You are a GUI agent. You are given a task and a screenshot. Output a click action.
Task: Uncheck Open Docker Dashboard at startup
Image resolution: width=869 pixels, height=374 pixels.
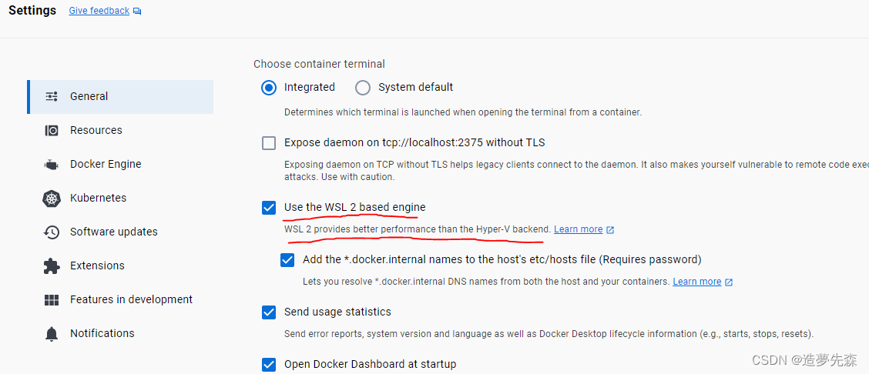coord(269,365)
